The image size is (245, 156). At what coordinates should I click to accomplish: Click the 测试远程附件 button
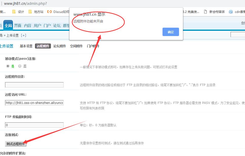click(16, 144)
